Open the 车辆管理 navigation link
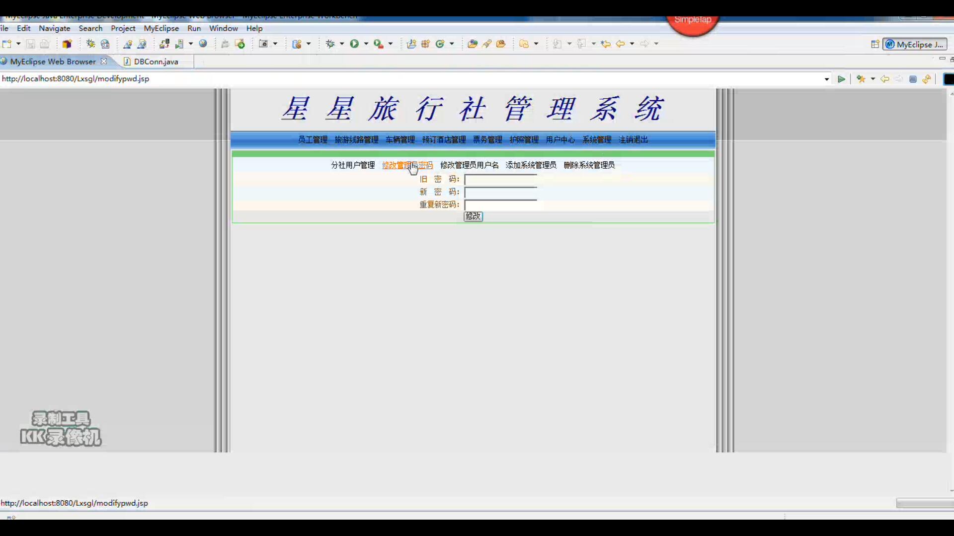954x536 pixels. click(x=400, y=140)
